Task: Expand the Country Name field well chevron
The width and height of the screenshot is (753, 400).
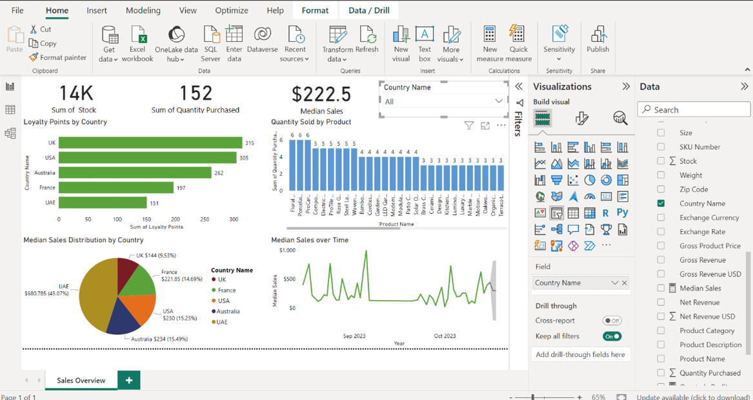Action: 614,283
